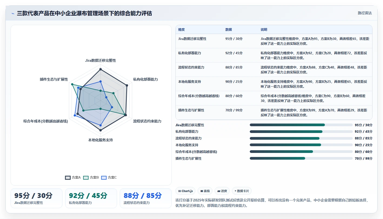
Task: Click 方案B point on 插件生态与扩展性 axis
Action: click(x=72, y=84)
